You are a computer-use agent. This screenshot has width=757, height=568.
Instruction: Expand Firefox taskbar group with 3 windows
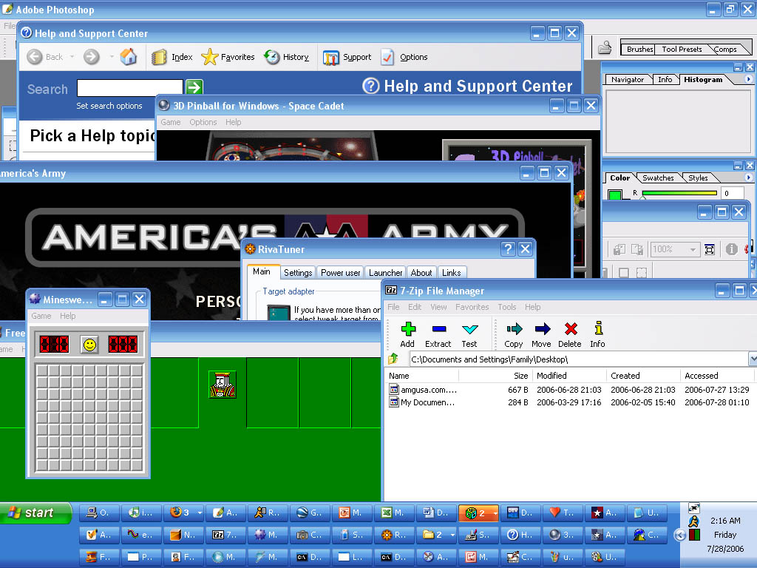(x=200, y=513)
